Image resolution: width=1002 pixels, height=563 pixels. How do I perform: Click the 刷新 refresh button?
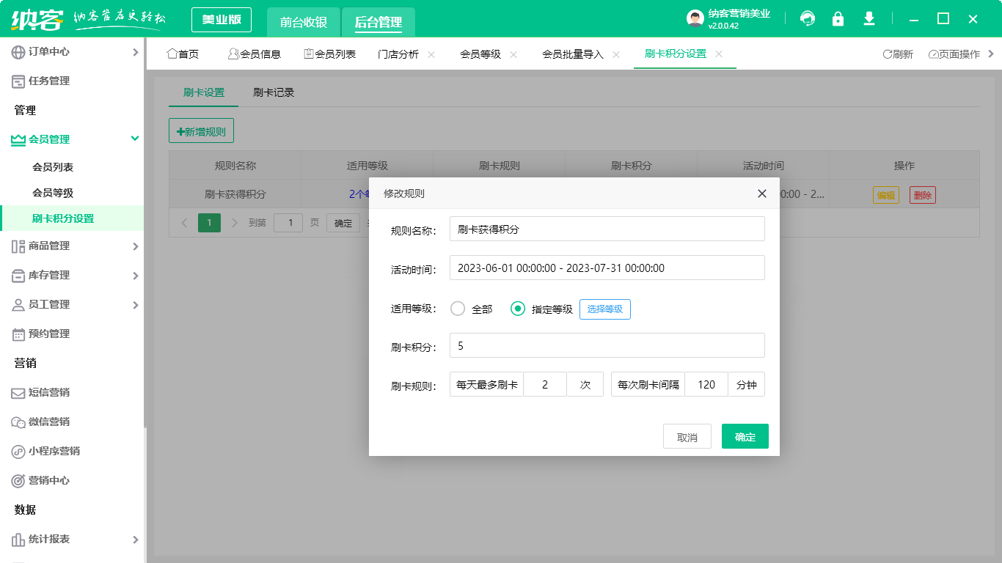898,54
